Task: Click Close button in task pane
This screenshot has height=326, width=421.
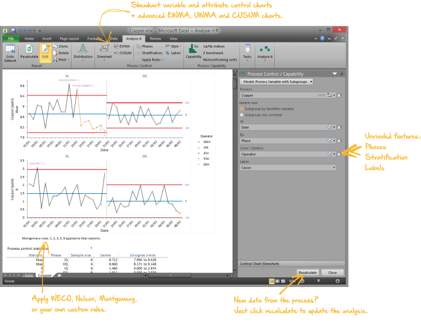Action: tap(333, 273)
